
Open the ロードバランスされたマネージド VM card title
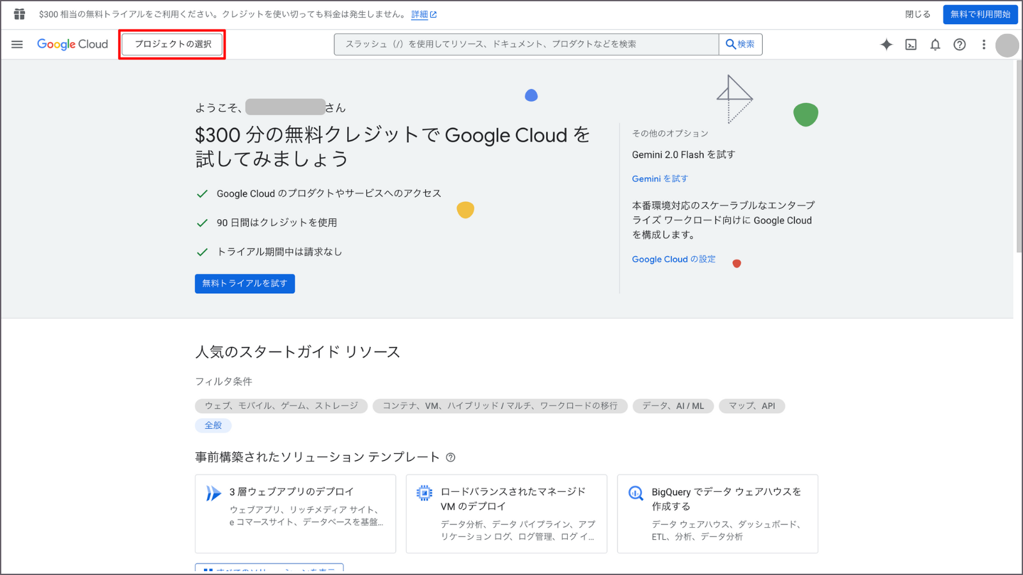tap(513, 499)
